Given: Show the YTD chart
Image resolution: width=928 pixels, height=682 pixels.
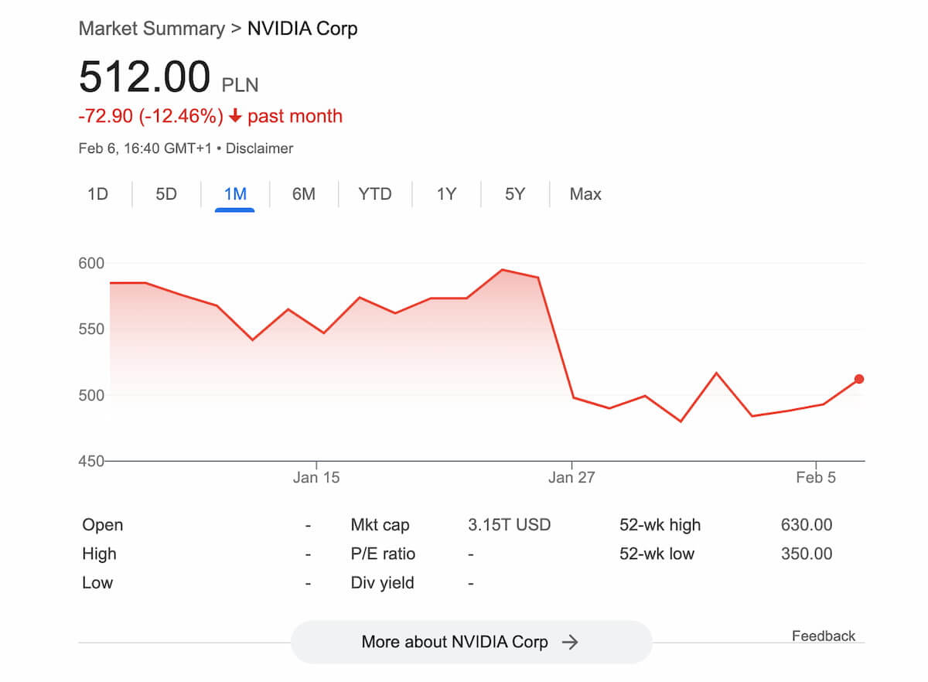Looking at the screenshot, I should [x=375, y=194].
